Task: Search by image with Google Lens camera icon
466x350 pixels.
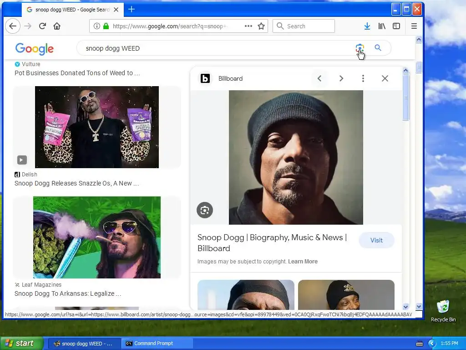Action: tap(360, 48)
